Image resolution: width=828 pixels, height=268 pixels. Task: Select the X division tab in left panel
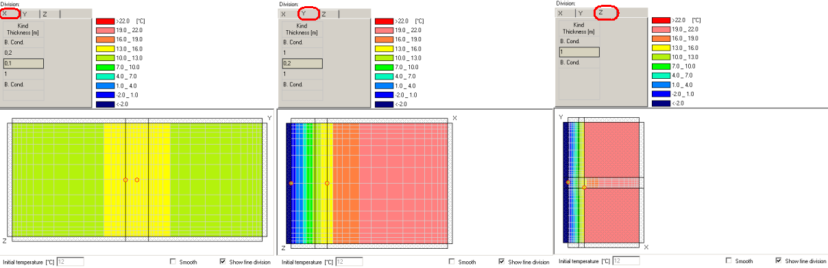(10, 14)
